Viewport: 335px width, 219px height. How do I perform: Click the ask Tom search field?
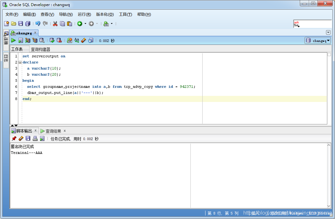pyautogui.click(x=312, y=24)
